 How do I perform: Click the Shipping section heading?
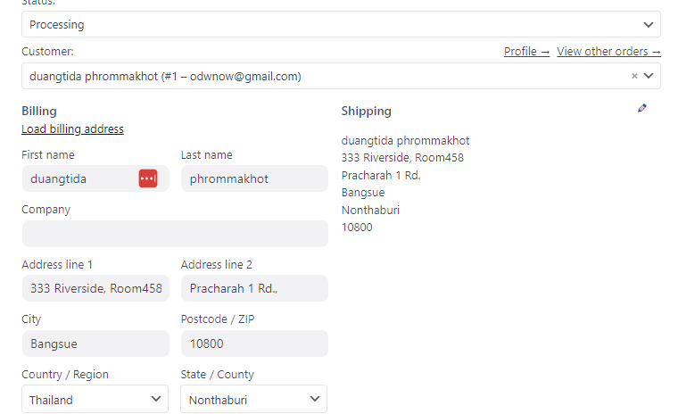(366, 112)
